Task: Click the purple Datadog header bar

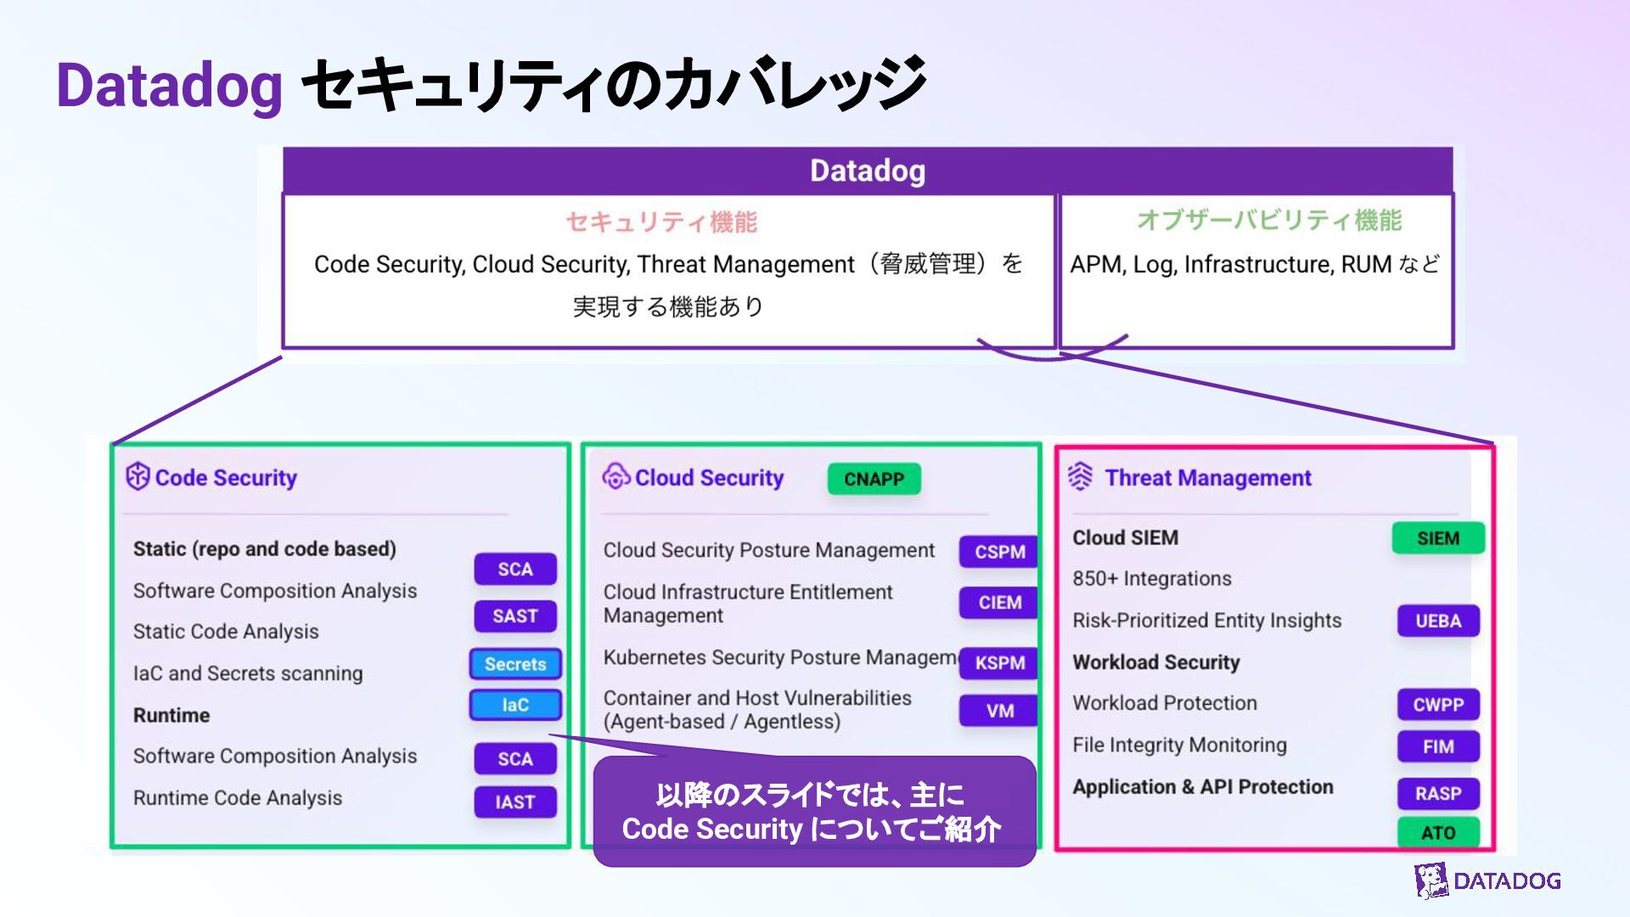Action: click(x=867, y=171)
